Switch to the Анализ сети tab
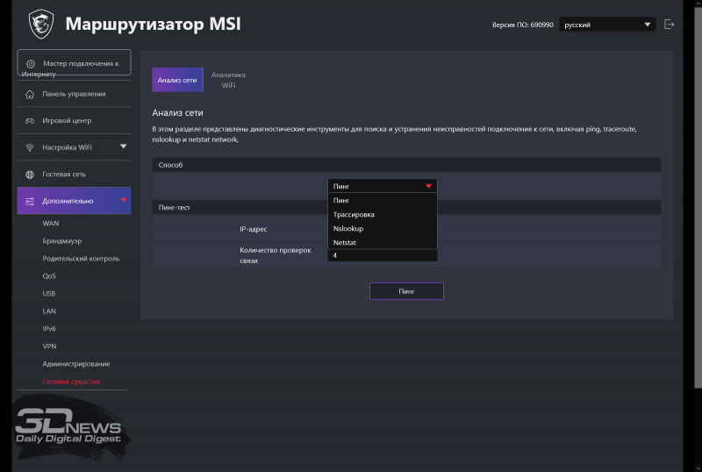The height and width of the screenshot is (472, 702). click(177, 80)
